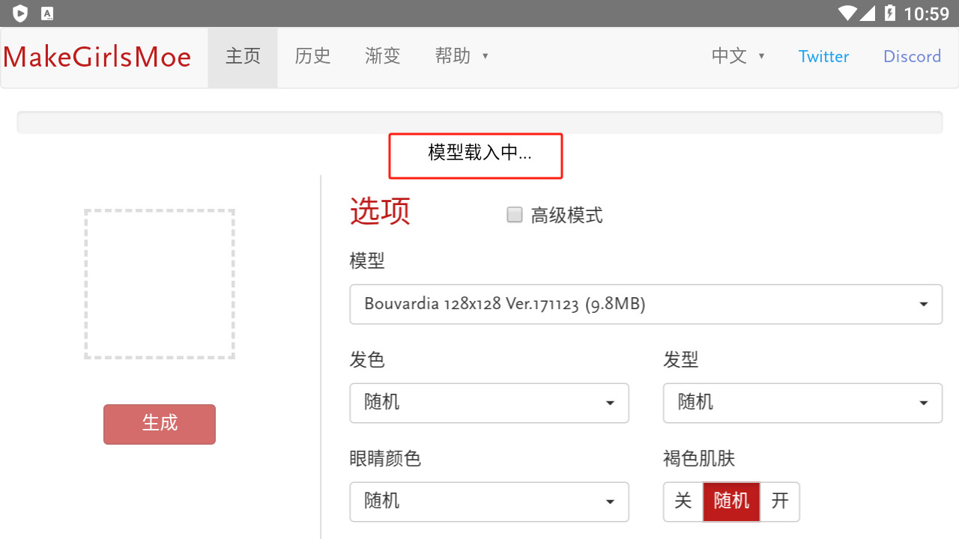The width and height of the screenshot is (959, 539).
Task: Click the MakeGirlsMoe logo
Action: pyautogui.click(x=97, y=57)
